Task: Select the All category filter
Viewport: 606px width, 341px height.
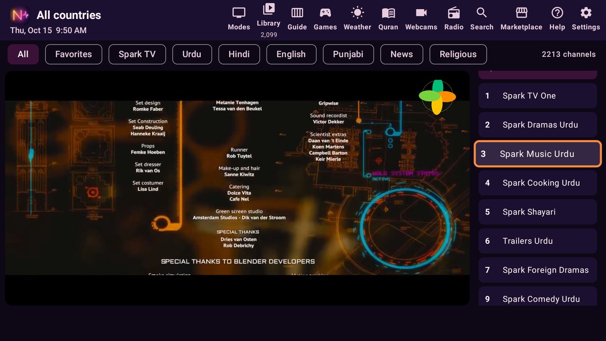Action: coord(23,54)
